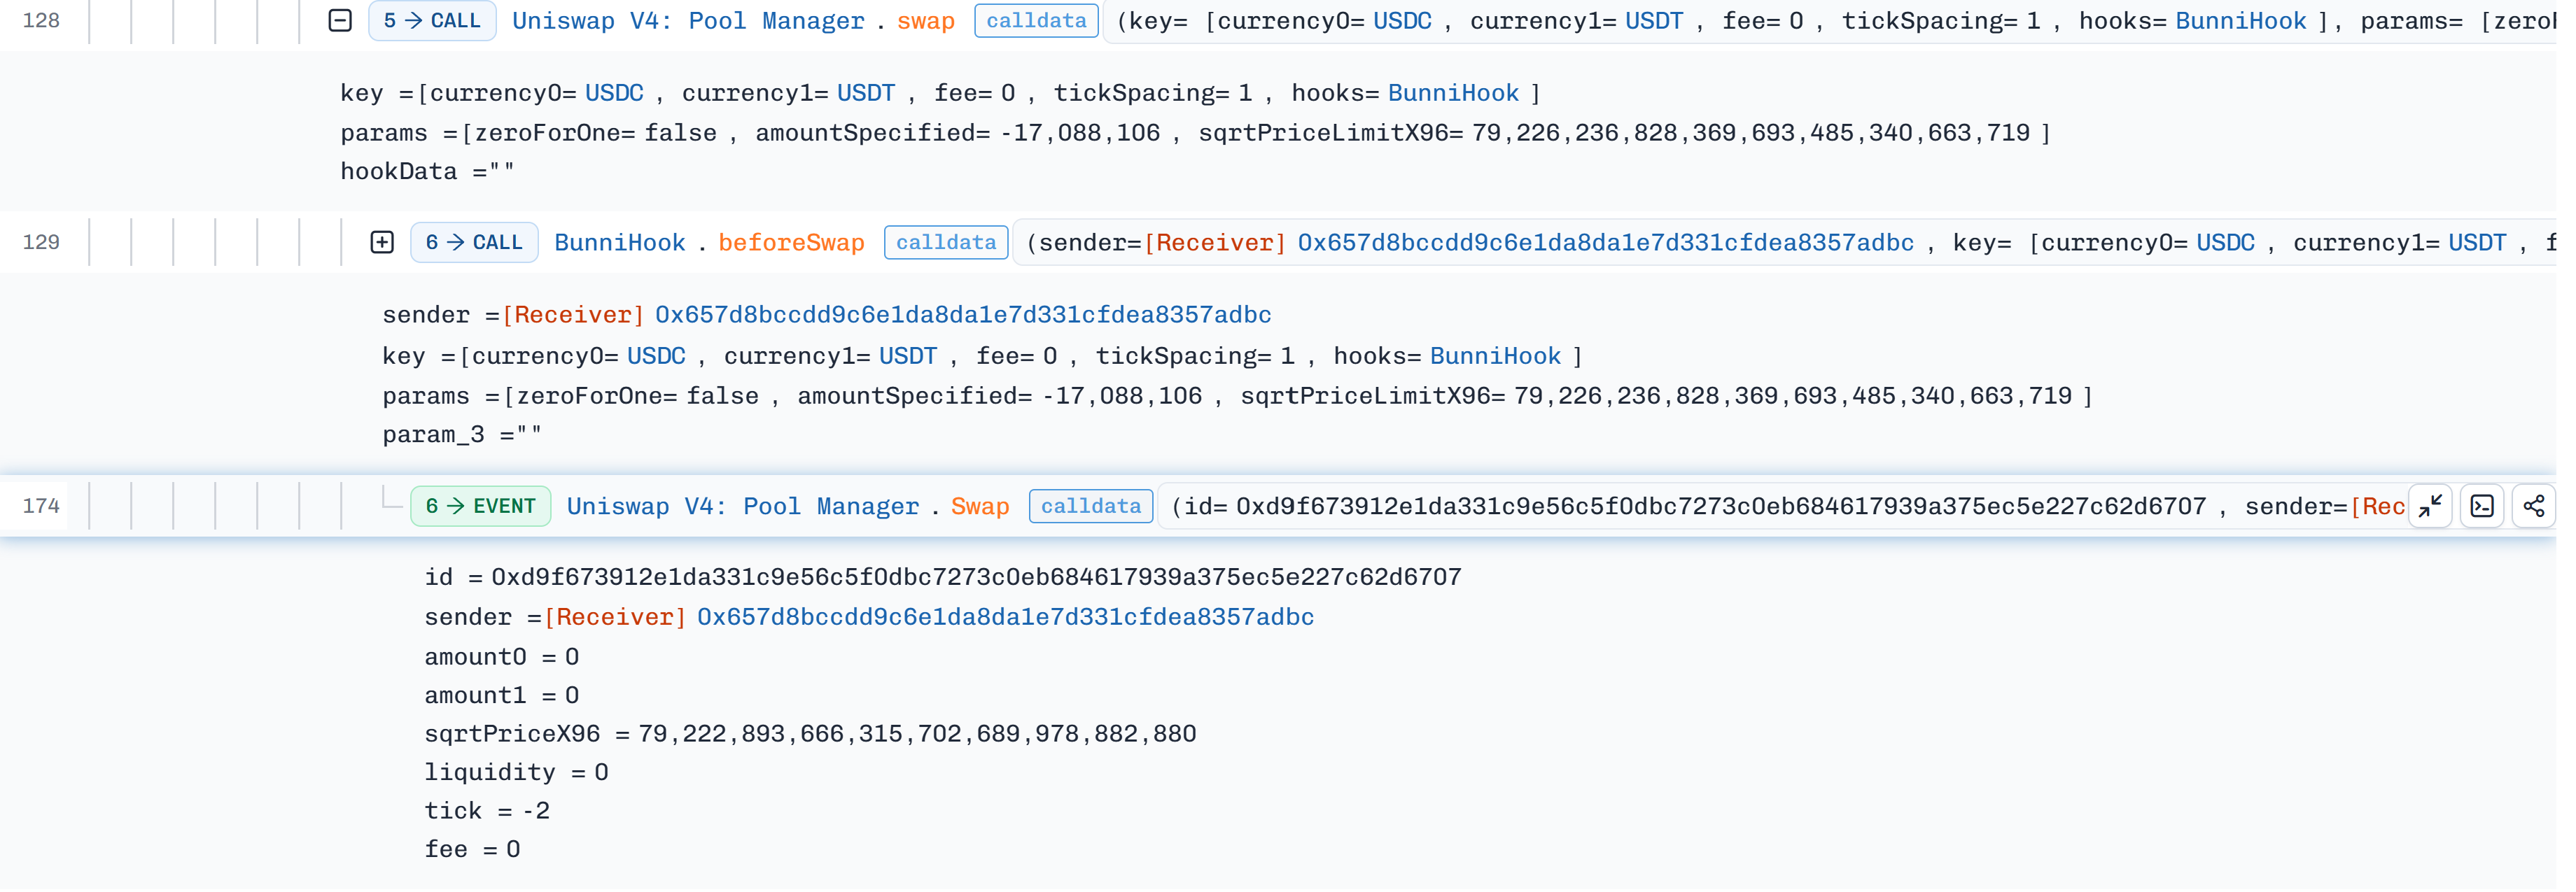Image resolution: width=2576 pixels, height=892 pixels.
Task: Toggle calldata badge on the swap call row
Action: [x=1036, y=21]
